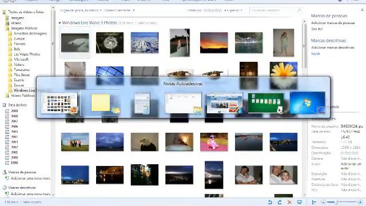Image resolution: width=366 pixels, height=206 pixels.
Task: Click the 'kayak' descriptive tag
Action: coord(316,54)
